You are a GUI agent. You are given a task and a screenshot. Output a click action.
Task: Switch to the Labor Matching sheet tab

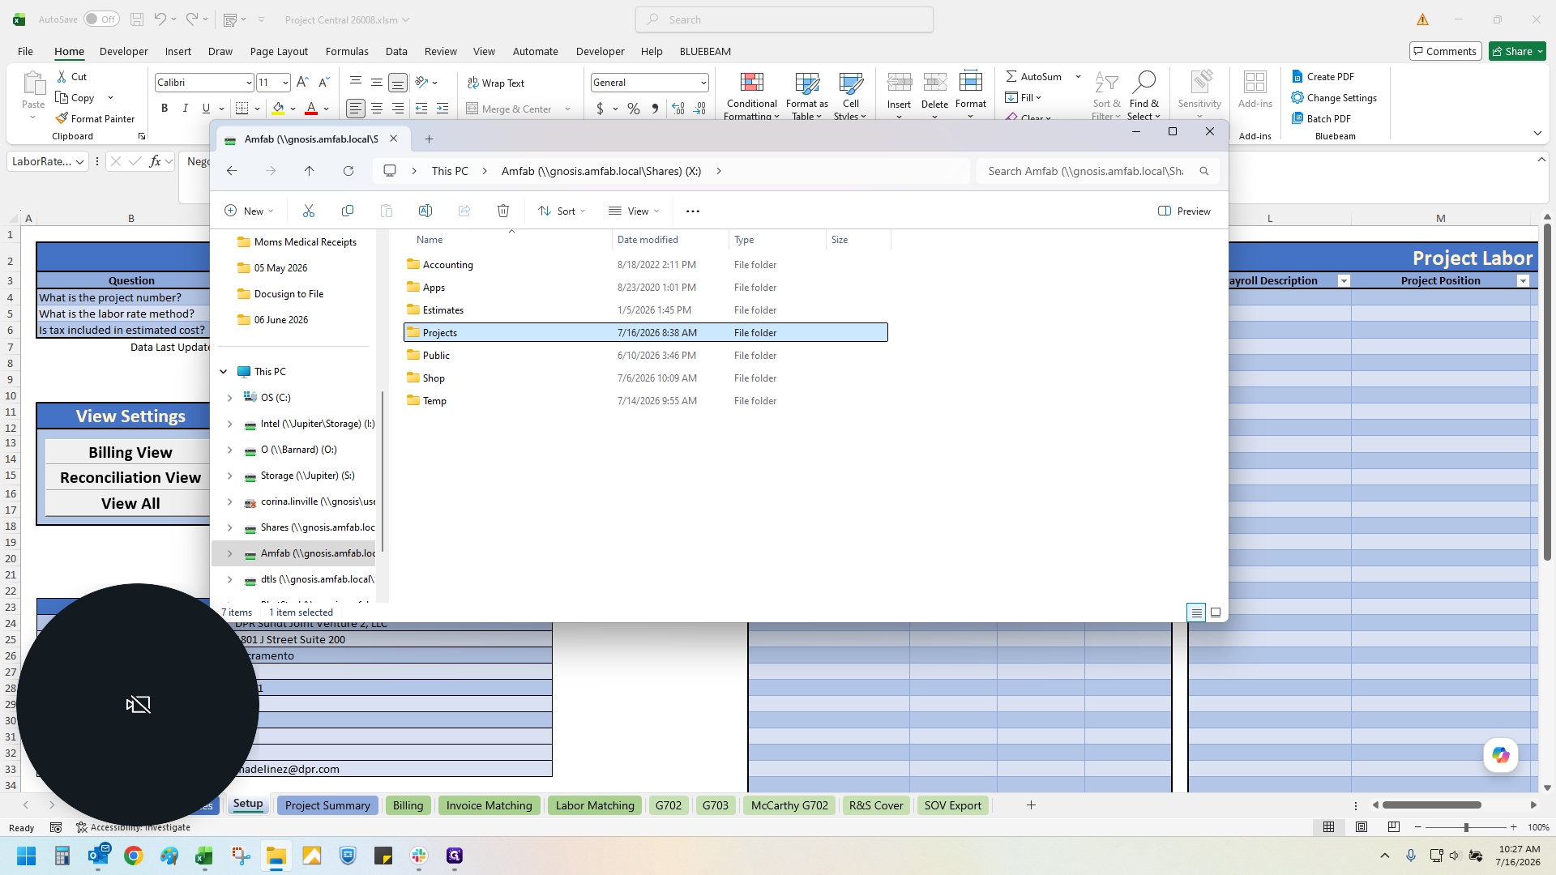pos(595,805)
